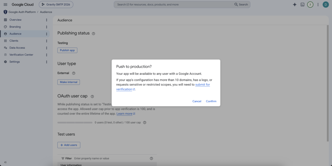Click the Search button with magnifier
The height and width of the screenshot is (166, 332).
tap(241, 5)
